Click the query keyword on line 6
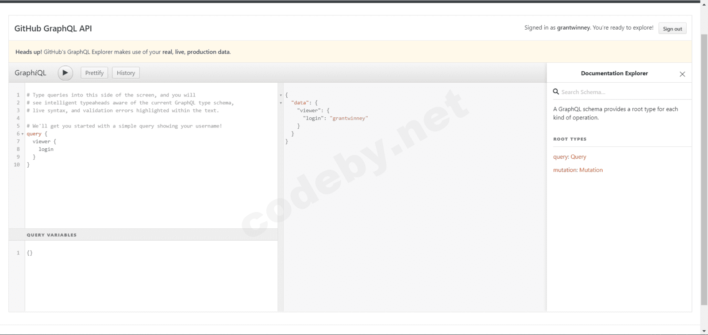 pyautogui.click(x=34, y=134)
